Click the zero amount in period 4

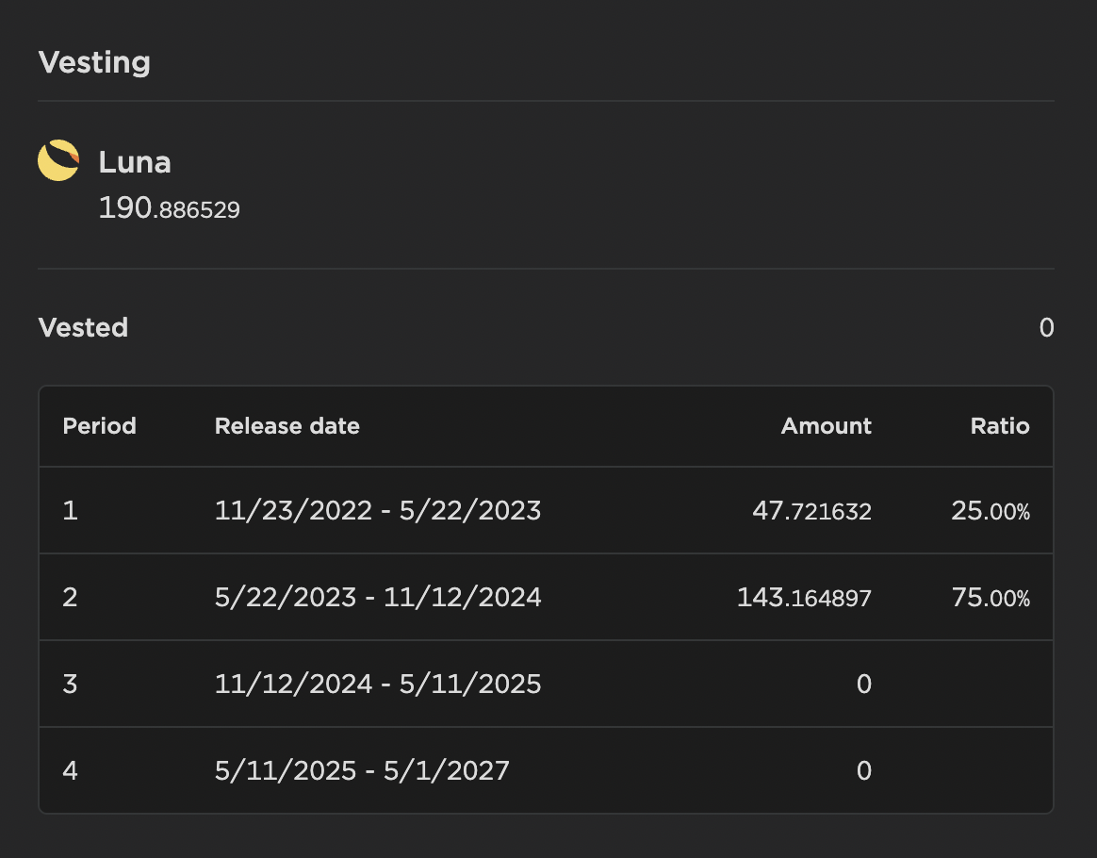coord(863,771)
